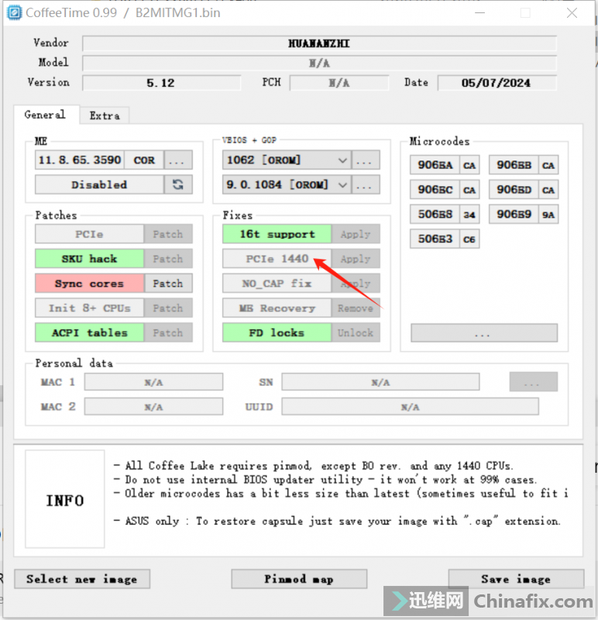The image size is (598, 620).
Task: Click the Version 5.12 field
Action: pyautogui.click(x=161, y=83)
